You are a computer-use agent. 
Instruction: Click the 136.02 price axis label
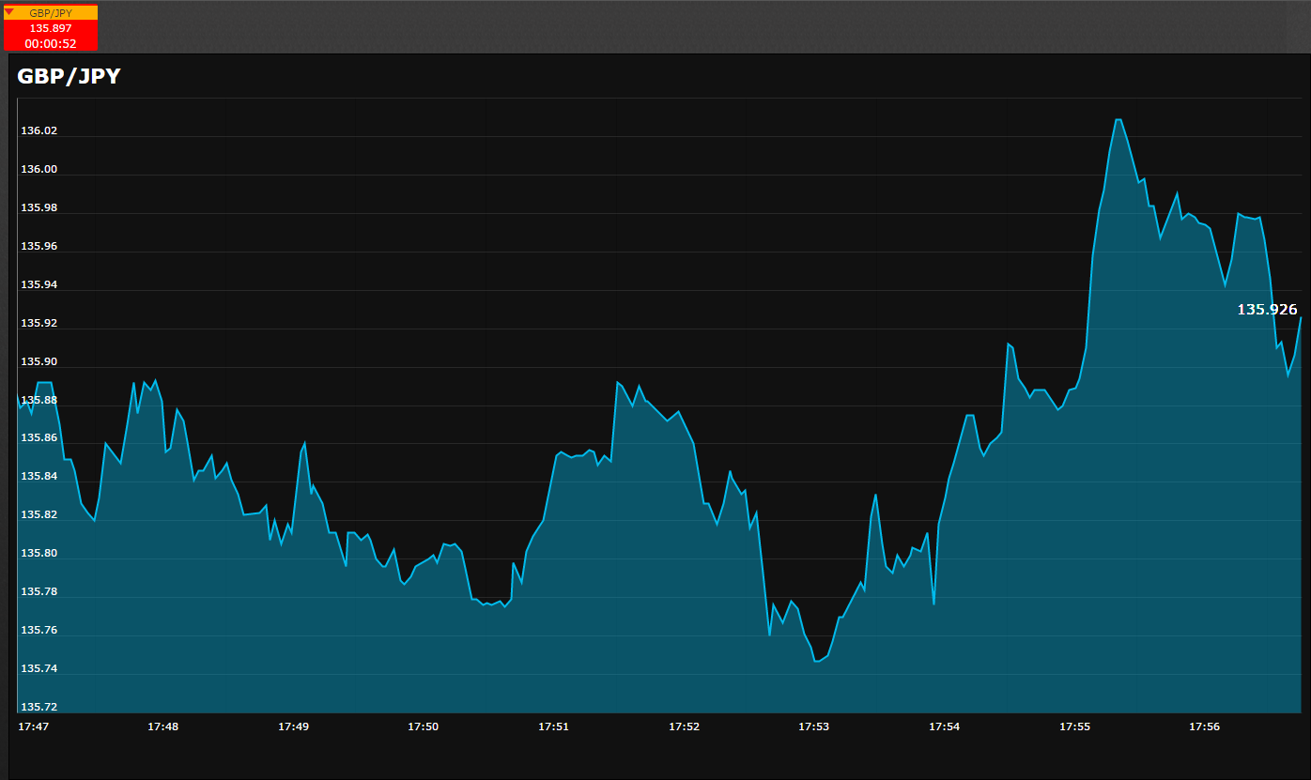tap(39, 130)
